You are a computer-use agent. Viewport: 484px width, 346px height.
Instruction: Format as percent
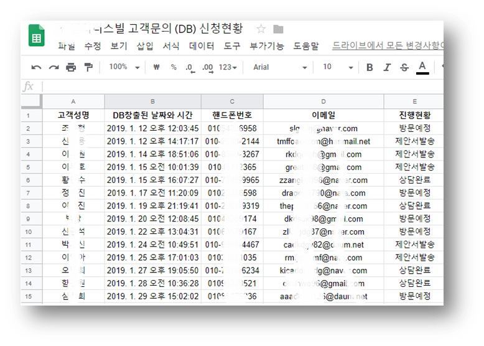174,67
